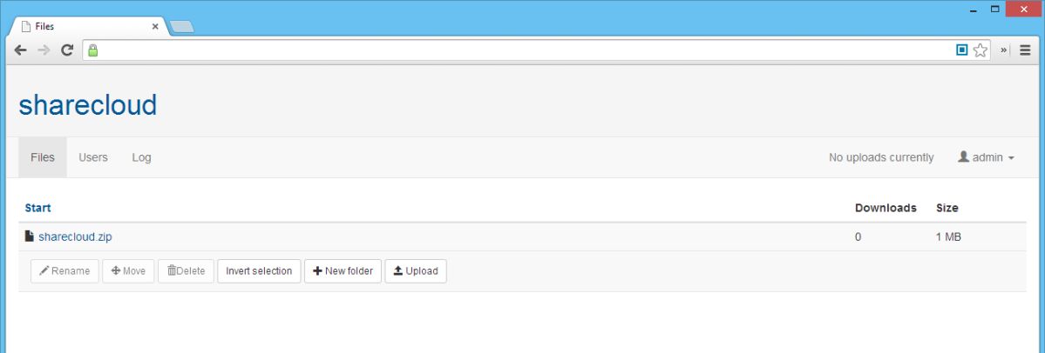1045x353 pixels.
Task: Bookmark this page with the star icon
Action: coord(980,50)
